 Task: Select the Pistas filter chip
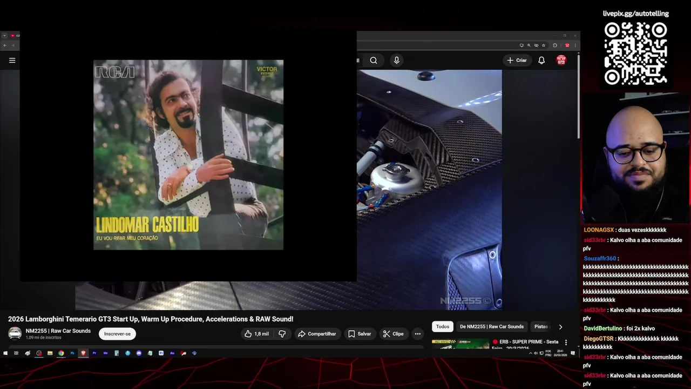point(541,326)
